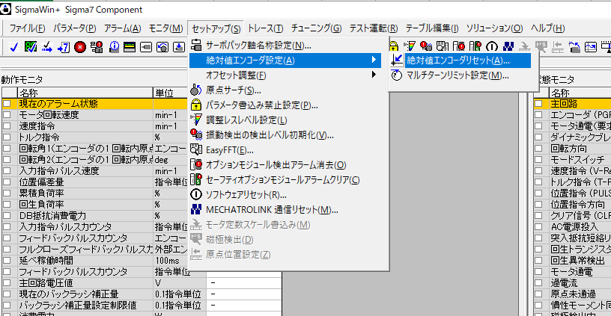The image size is (611, 316).
Task: Click the yellow padlock toolbar icon
Action: pos(394,46)
